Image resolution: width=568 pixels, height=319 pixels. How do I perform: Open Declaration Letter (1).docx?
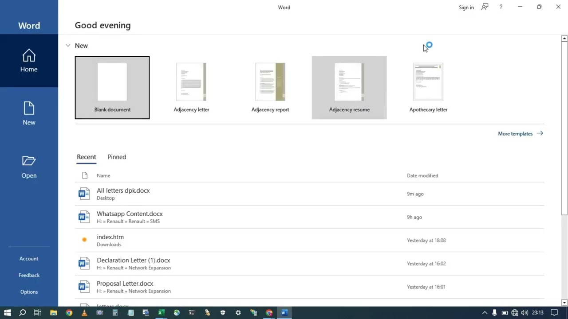[x=309, y=264]
